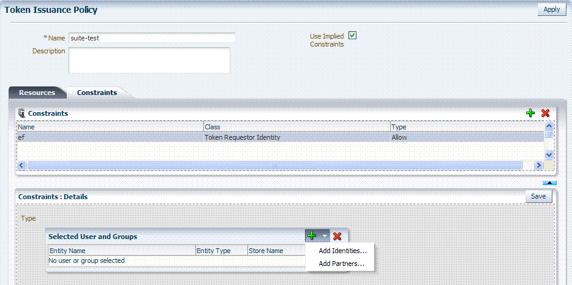Select the Constraints tab
Viewport: 572px width, 285px height.
tap(97, 93)
